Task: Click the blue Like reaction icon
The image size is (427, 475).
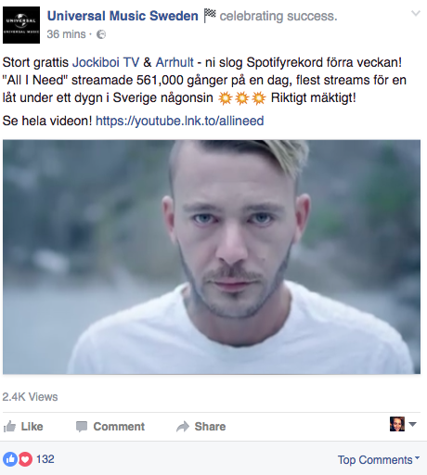Action: 10,459
